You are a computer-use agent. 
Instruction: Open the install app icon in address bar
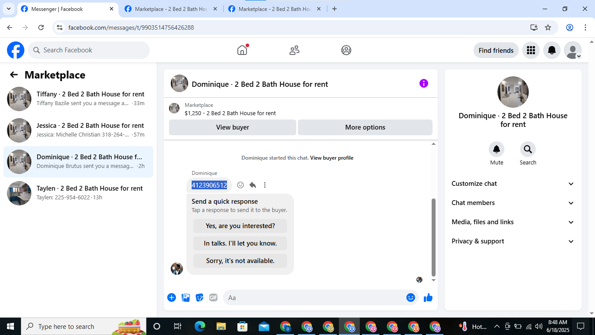point(534,27)
